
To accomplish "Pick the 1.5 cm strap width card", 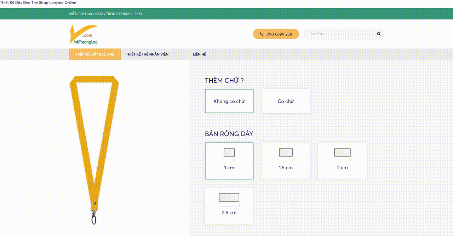I will (286, 161).
